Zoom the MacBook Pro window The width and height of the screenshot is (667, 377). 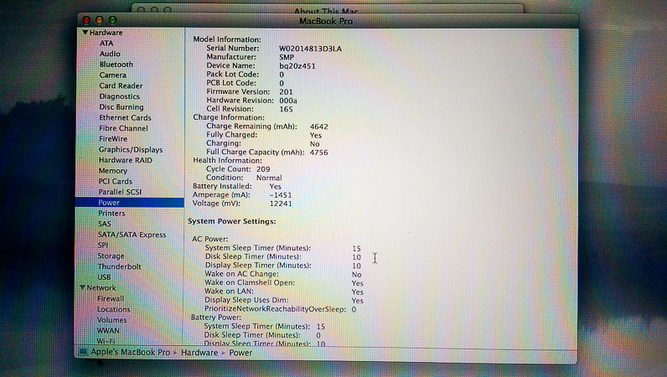point(113,20)
